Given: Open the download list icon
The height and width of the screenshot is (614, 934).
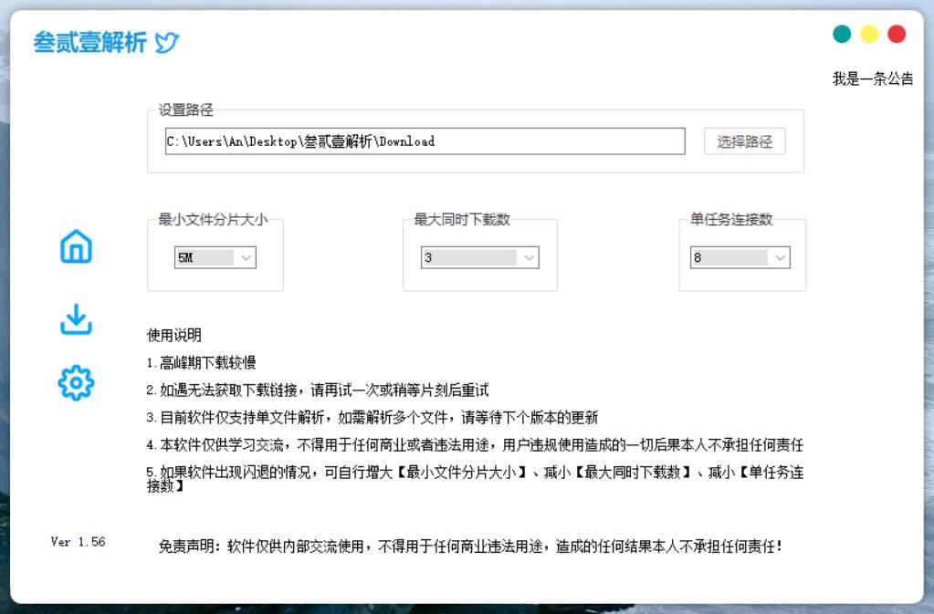Looking at the screenshot, I should [x=76, y=319].
